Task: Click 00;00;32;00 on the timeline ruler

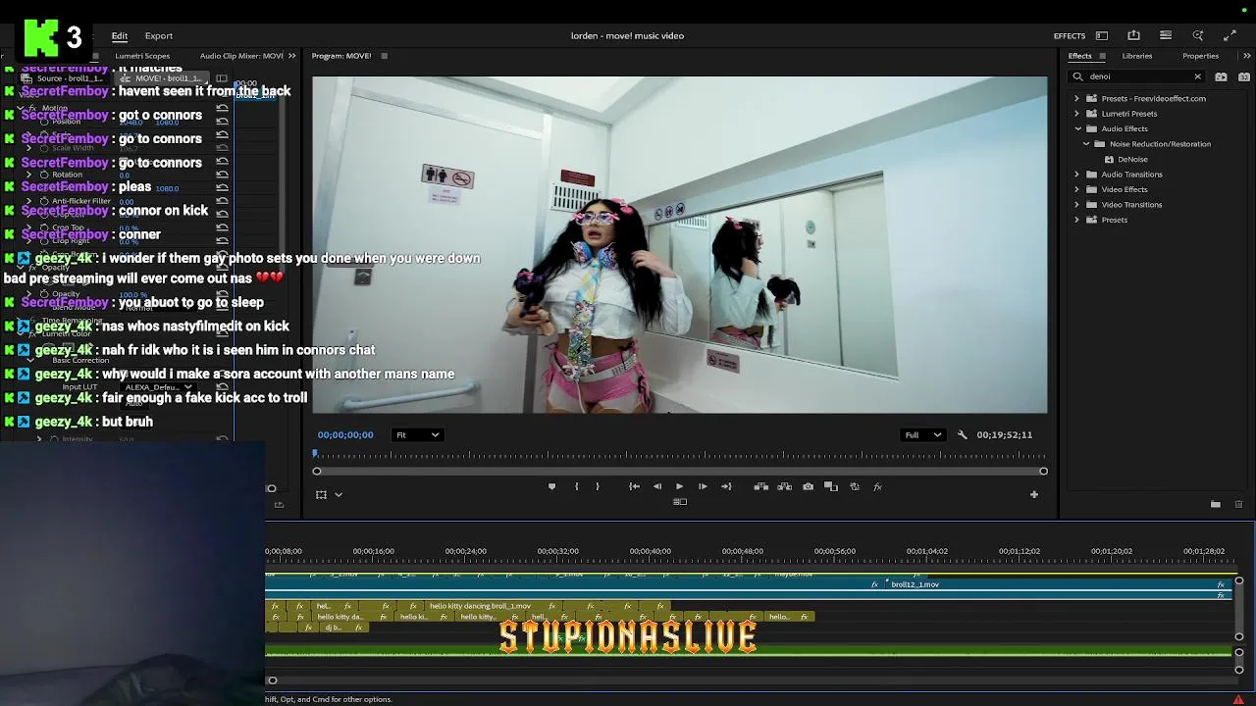Action: (557, 551)
